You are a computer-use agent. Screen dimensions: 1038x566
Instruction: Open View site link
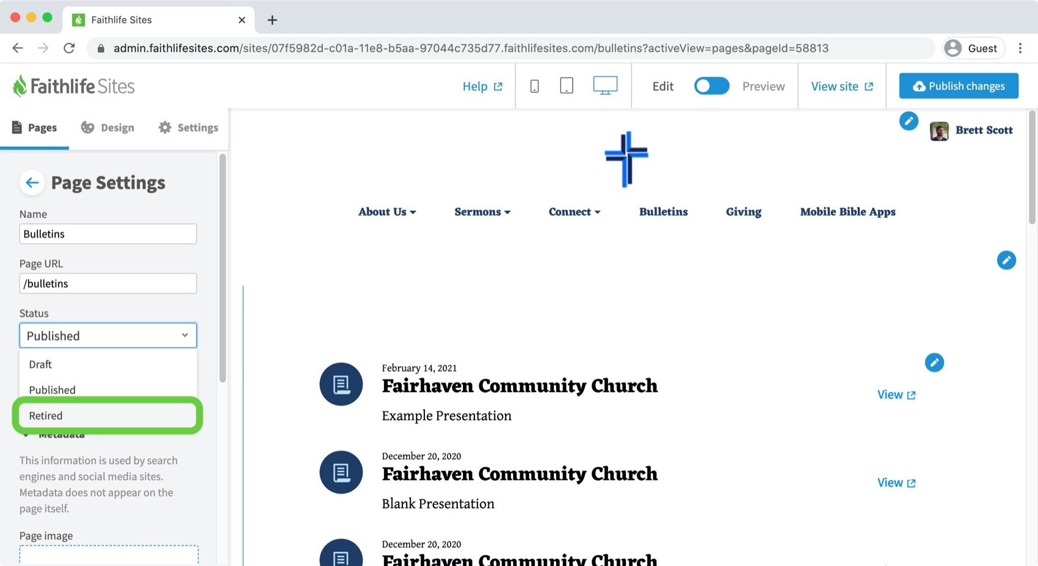pos(842,87)
